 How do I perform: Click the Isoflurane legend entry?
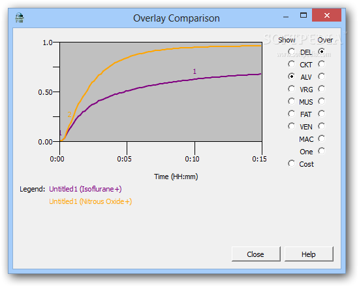coord(86,189)
